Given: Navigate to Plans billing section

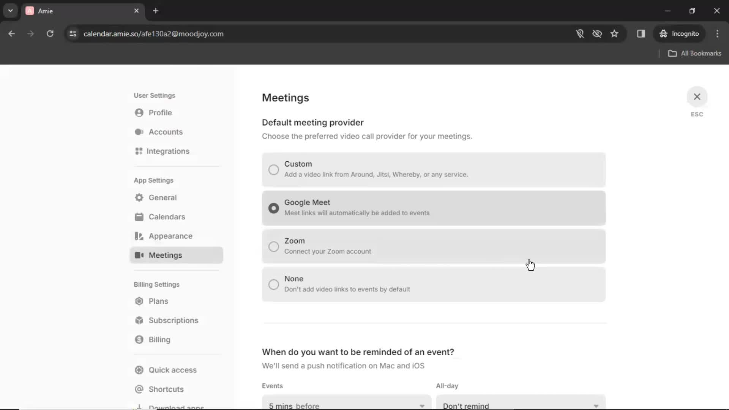Looking at the screenshot, I should pos(158,301).
